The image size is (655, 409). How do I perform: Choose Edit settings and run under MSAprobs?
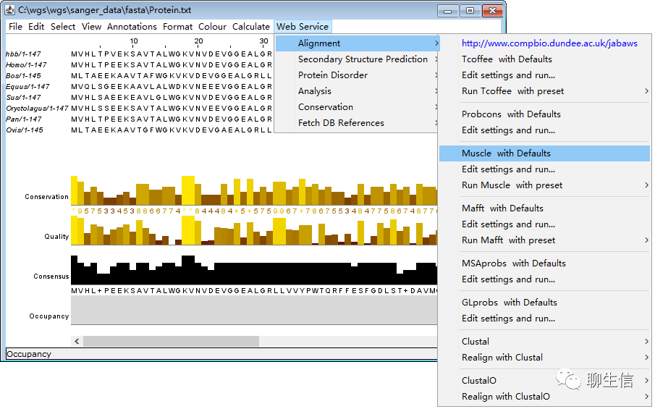pyautogui.click(x=545, y=279)
